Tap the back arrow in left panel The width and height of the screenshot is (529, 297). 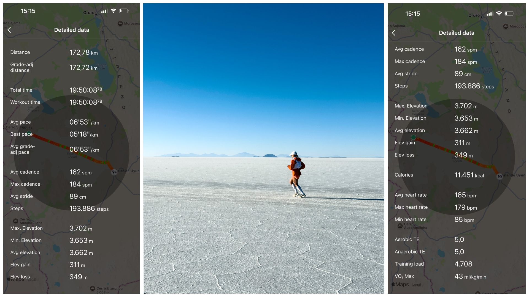[9, 30]
